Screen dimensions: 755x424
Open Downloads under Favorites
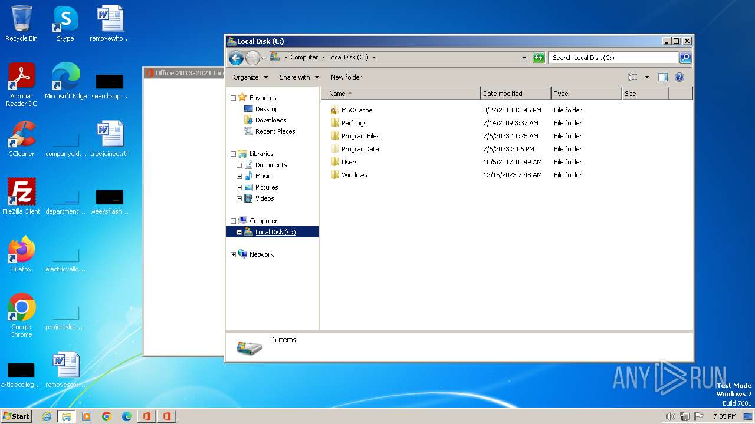click(x=270, y=120)
